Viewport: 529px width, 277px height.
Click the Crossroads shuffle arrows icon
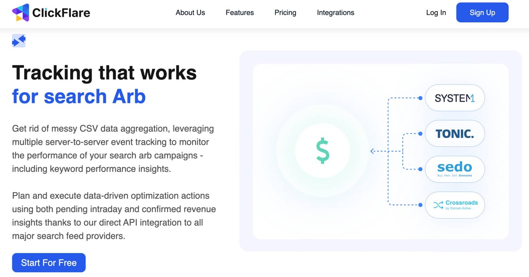pyautogui.click(x=438, y=205)
